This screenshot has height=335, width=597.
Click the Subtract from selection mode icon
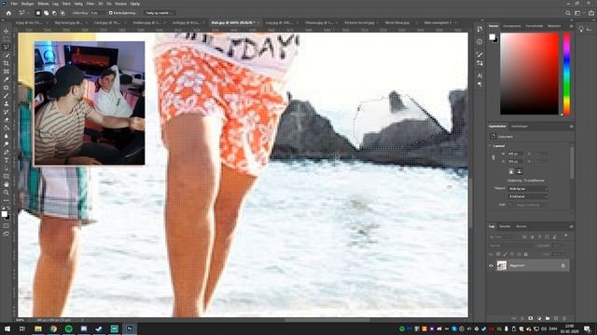point(54,13)
